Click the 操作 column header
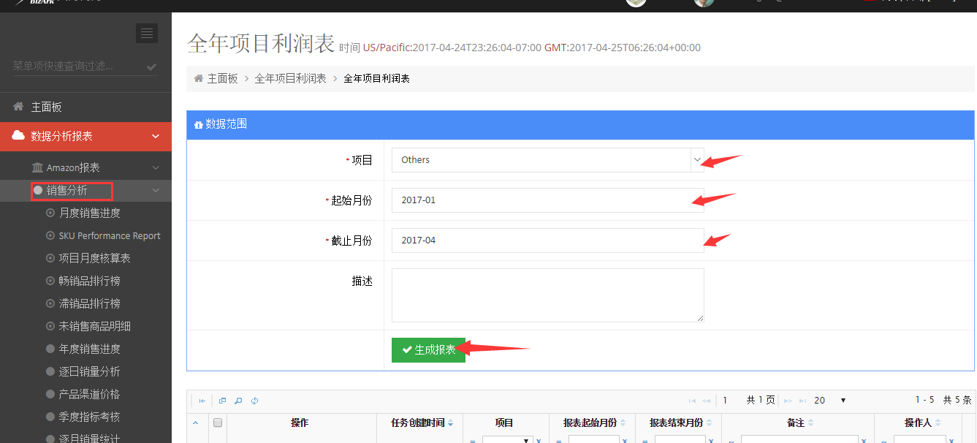Image resolution: width=977 pixels, height=443 pixels. pyautogui.click(x=300, y=423)
